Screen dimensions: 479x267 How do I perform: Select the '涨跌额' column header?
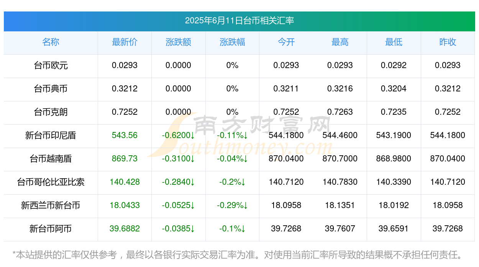[178, 42]
